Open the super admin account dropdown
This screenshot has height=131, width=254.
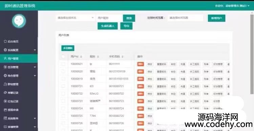point(232,6)
